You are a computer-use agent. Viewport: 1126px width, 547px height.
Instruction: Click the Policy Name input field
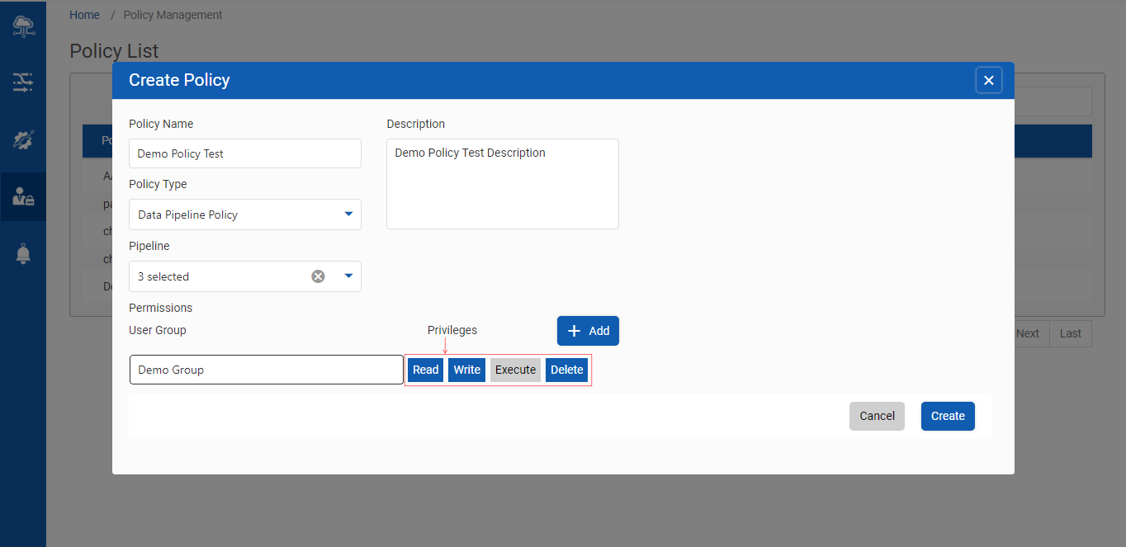[x=245, y=153]
